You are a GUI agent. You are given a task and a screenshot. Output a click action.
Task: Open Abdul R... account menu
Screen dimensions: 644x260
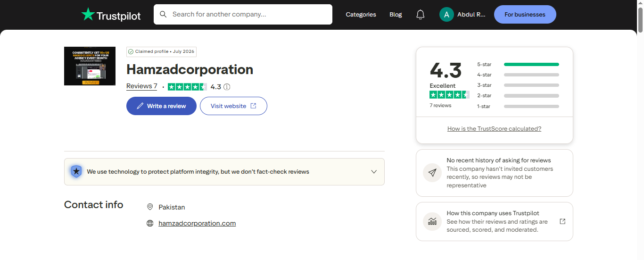(x=462, y=15)
